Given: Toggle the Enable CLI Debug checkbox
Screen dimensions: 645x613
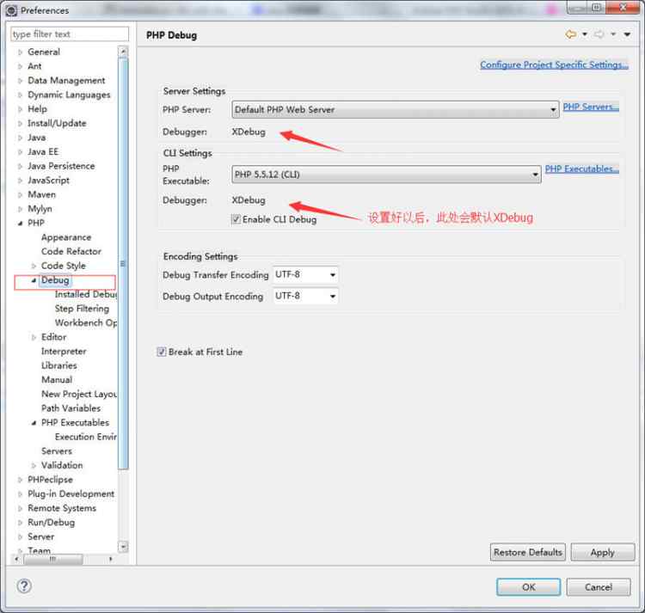Looking at the screenshot, I should 236,219.
